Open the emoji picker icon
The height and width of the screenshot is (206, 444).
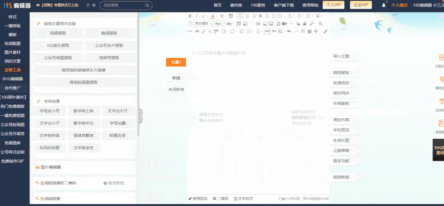(x=242, y=31)
